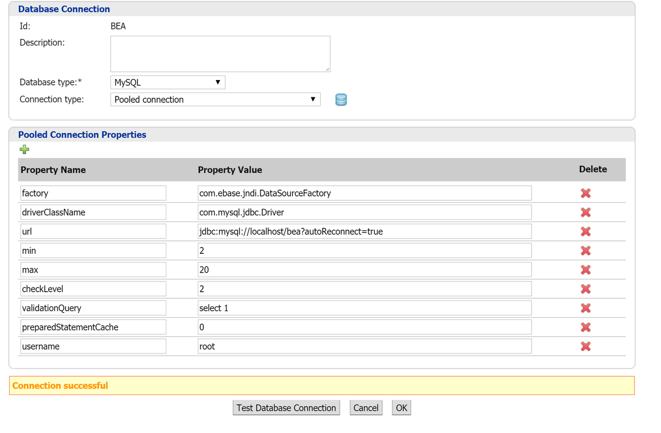Delete the username property row

[585, 346]
